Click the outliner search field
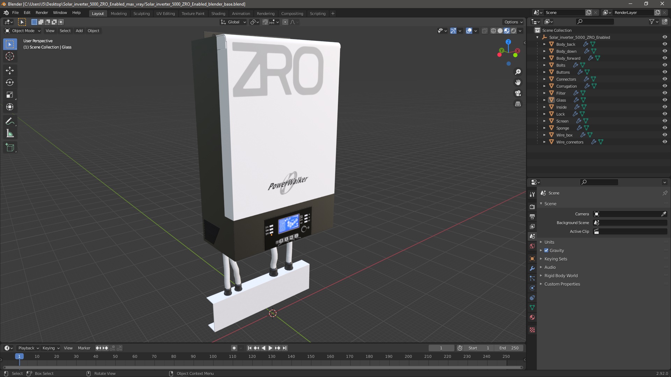Viewport: 671px width, 377px height. tap(595, 22)
